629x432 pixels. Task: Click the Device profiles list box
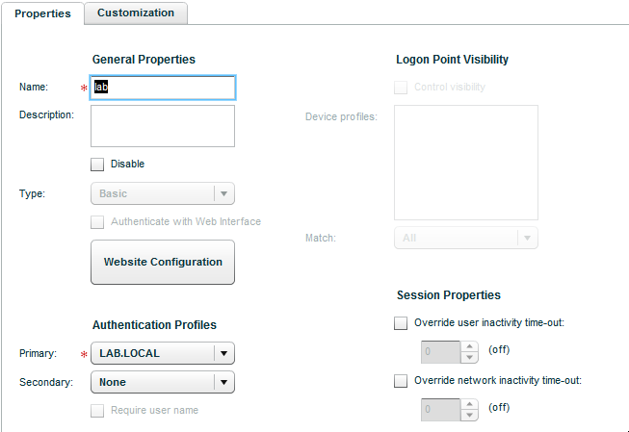[x=466, y=163]
